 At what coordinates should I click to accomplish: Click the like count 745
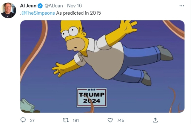pos(120,120)
